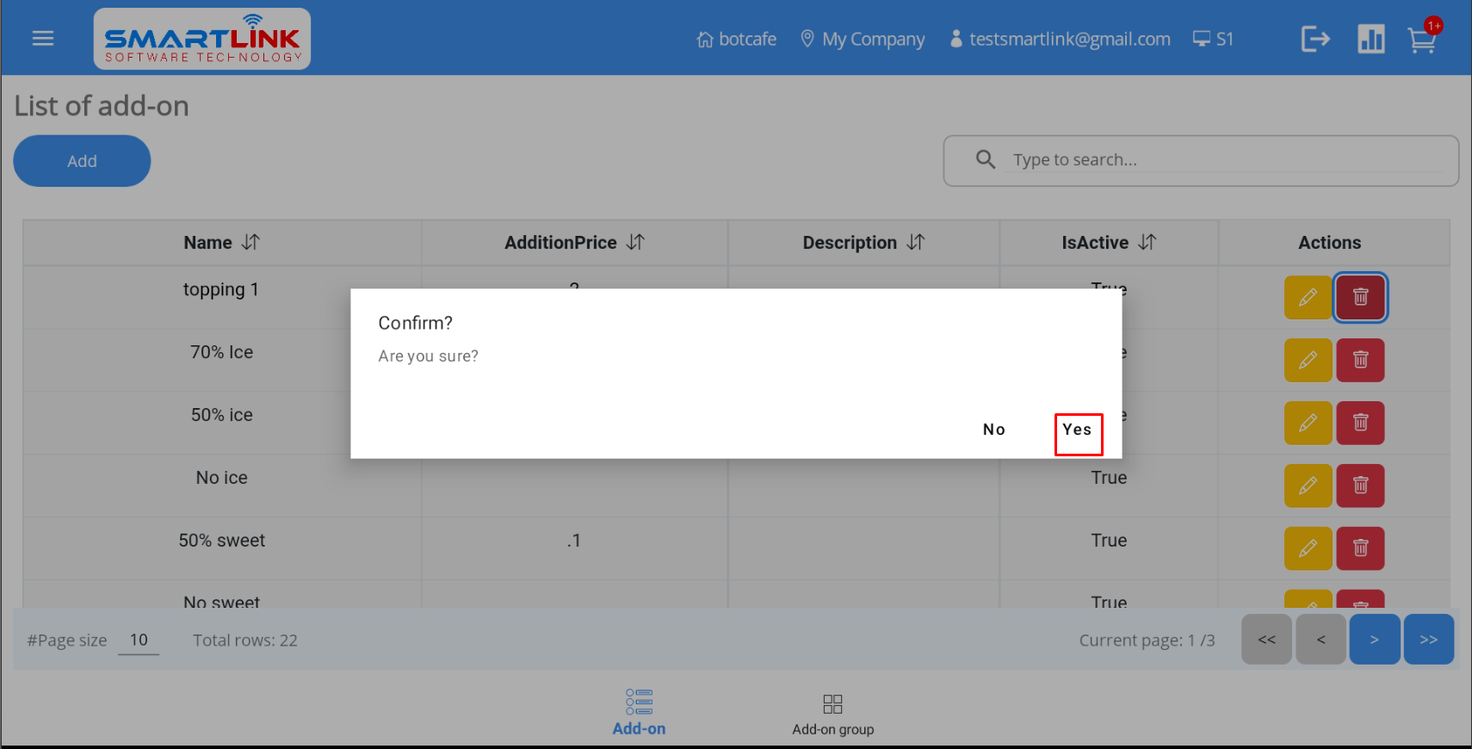Switch to the Add-on group tab
1472x749 pixels.
click(x=832, y=715)
